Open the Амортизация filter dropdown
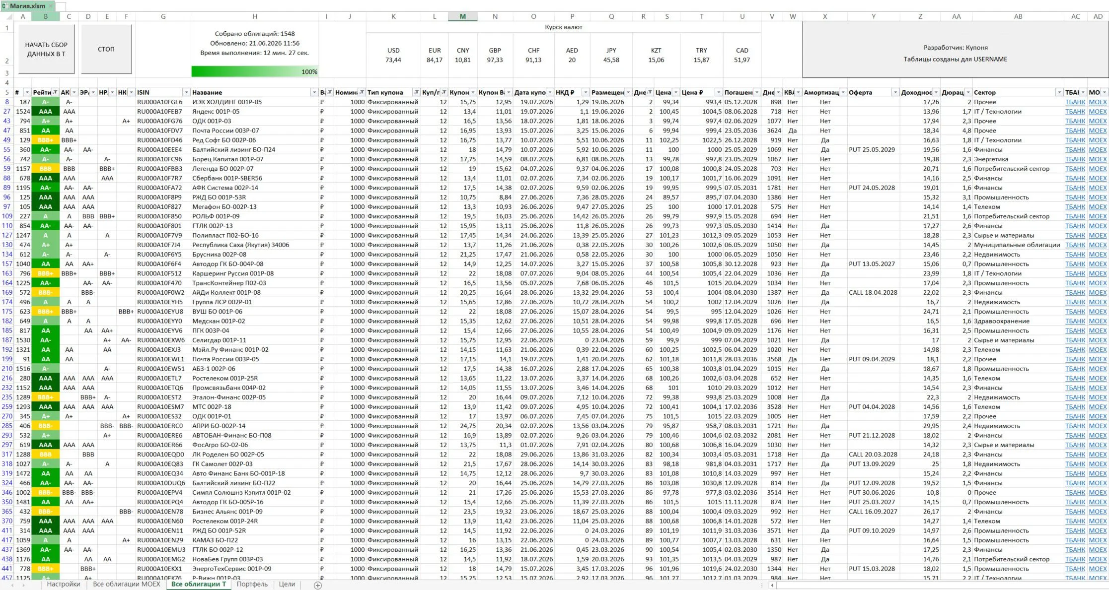Image resolution: width=1109 pixels, height=590 pixels. tap(843, 92)
